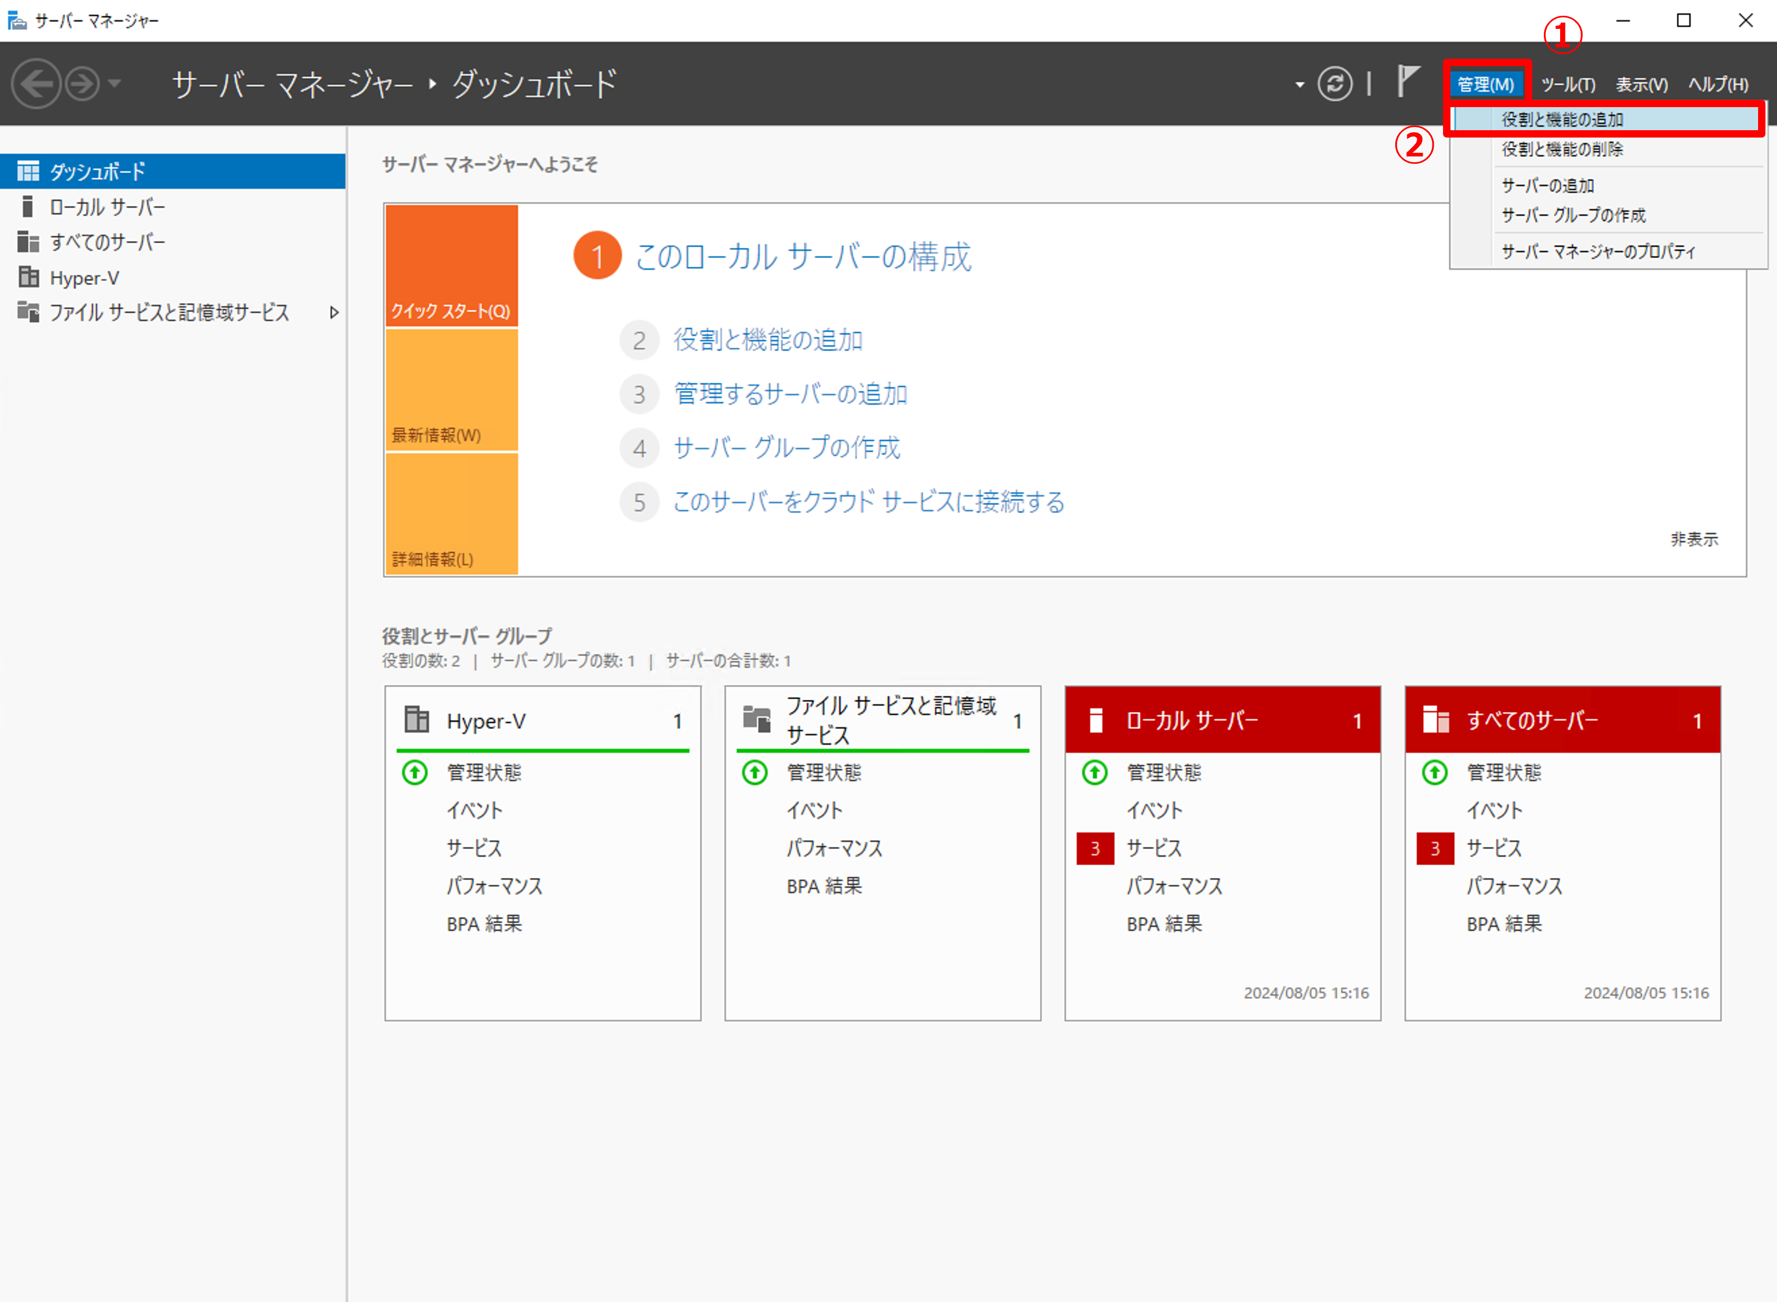The image size is (1777, 1302).
Task: Click すべてのサーバー 管理状態 status icon
Action: [x=1434, y=772]
